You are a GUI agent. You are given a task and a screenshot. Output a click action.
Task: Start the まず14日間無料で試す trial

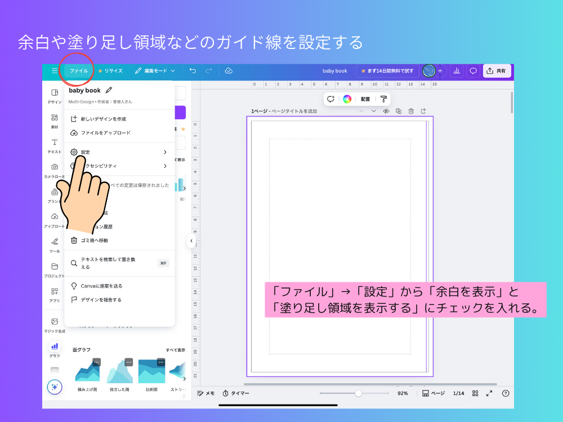[x=388, y=70]
